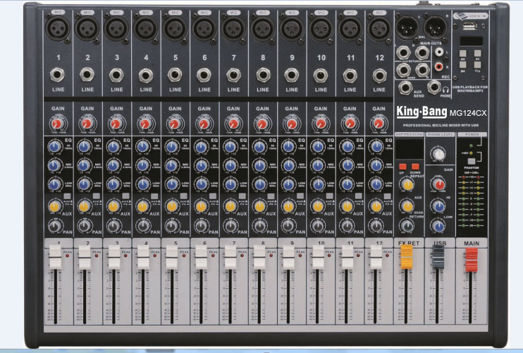The image size is (523, 353).
Task: Click the red MAIN fader
Action: point(470,260)
